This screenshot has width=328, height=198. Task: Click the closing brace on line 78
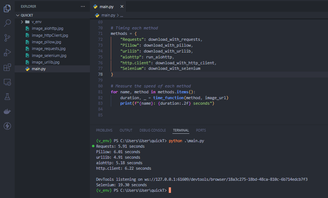click(x=112, y=74)
